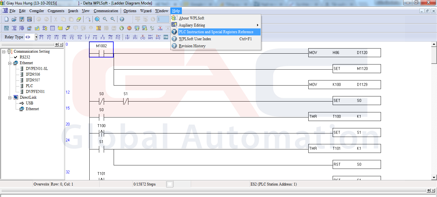
Task: Open PLC Instruction and Special Registers Reference
Action: (x=216, y=32)
